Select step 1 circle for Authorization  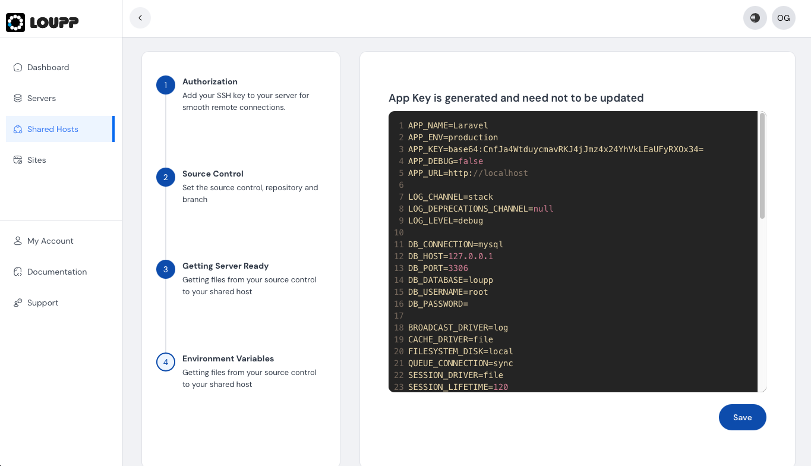point(166,85)
